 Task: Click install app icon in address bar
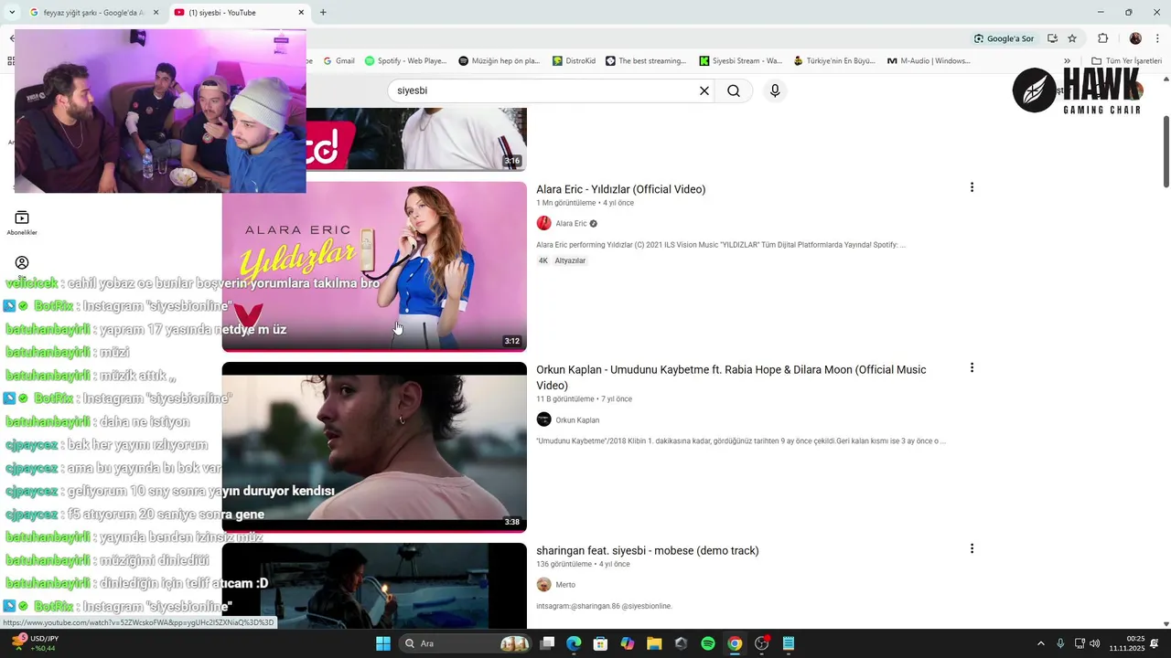point(1052,38)
